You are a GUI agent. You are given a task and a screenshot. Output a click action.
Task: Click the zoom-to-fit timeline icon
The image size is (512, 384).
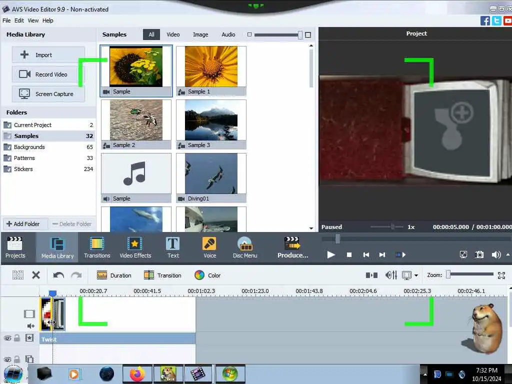pyautogui.click(x=501, y=275)
